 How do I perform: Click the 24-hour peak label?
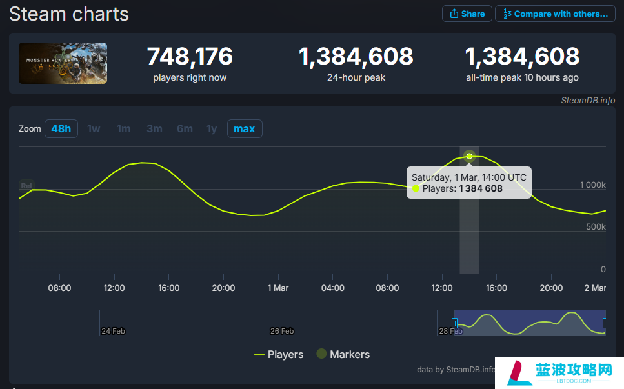356,77
